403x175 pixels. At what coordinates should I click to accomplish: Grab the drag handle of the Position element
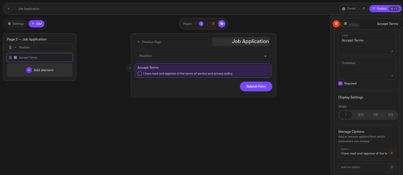[x=10, y=47]
